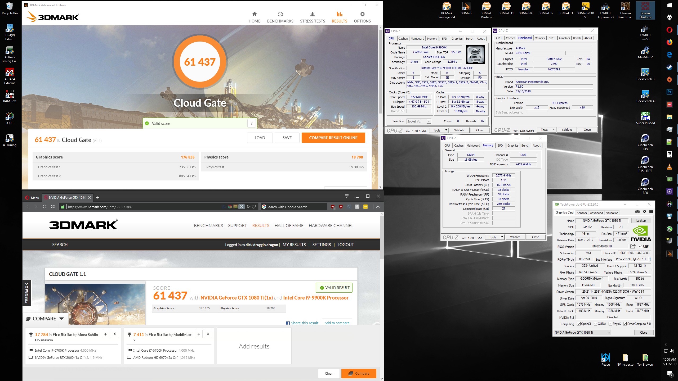Click the Clear button in compare panel

click(x=329, y=373)
